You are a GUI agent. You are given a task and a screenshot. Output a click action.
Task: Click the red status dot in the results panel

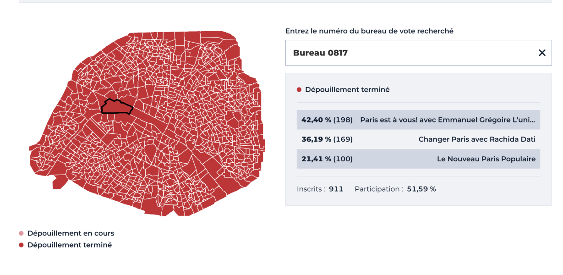(299, 90)
